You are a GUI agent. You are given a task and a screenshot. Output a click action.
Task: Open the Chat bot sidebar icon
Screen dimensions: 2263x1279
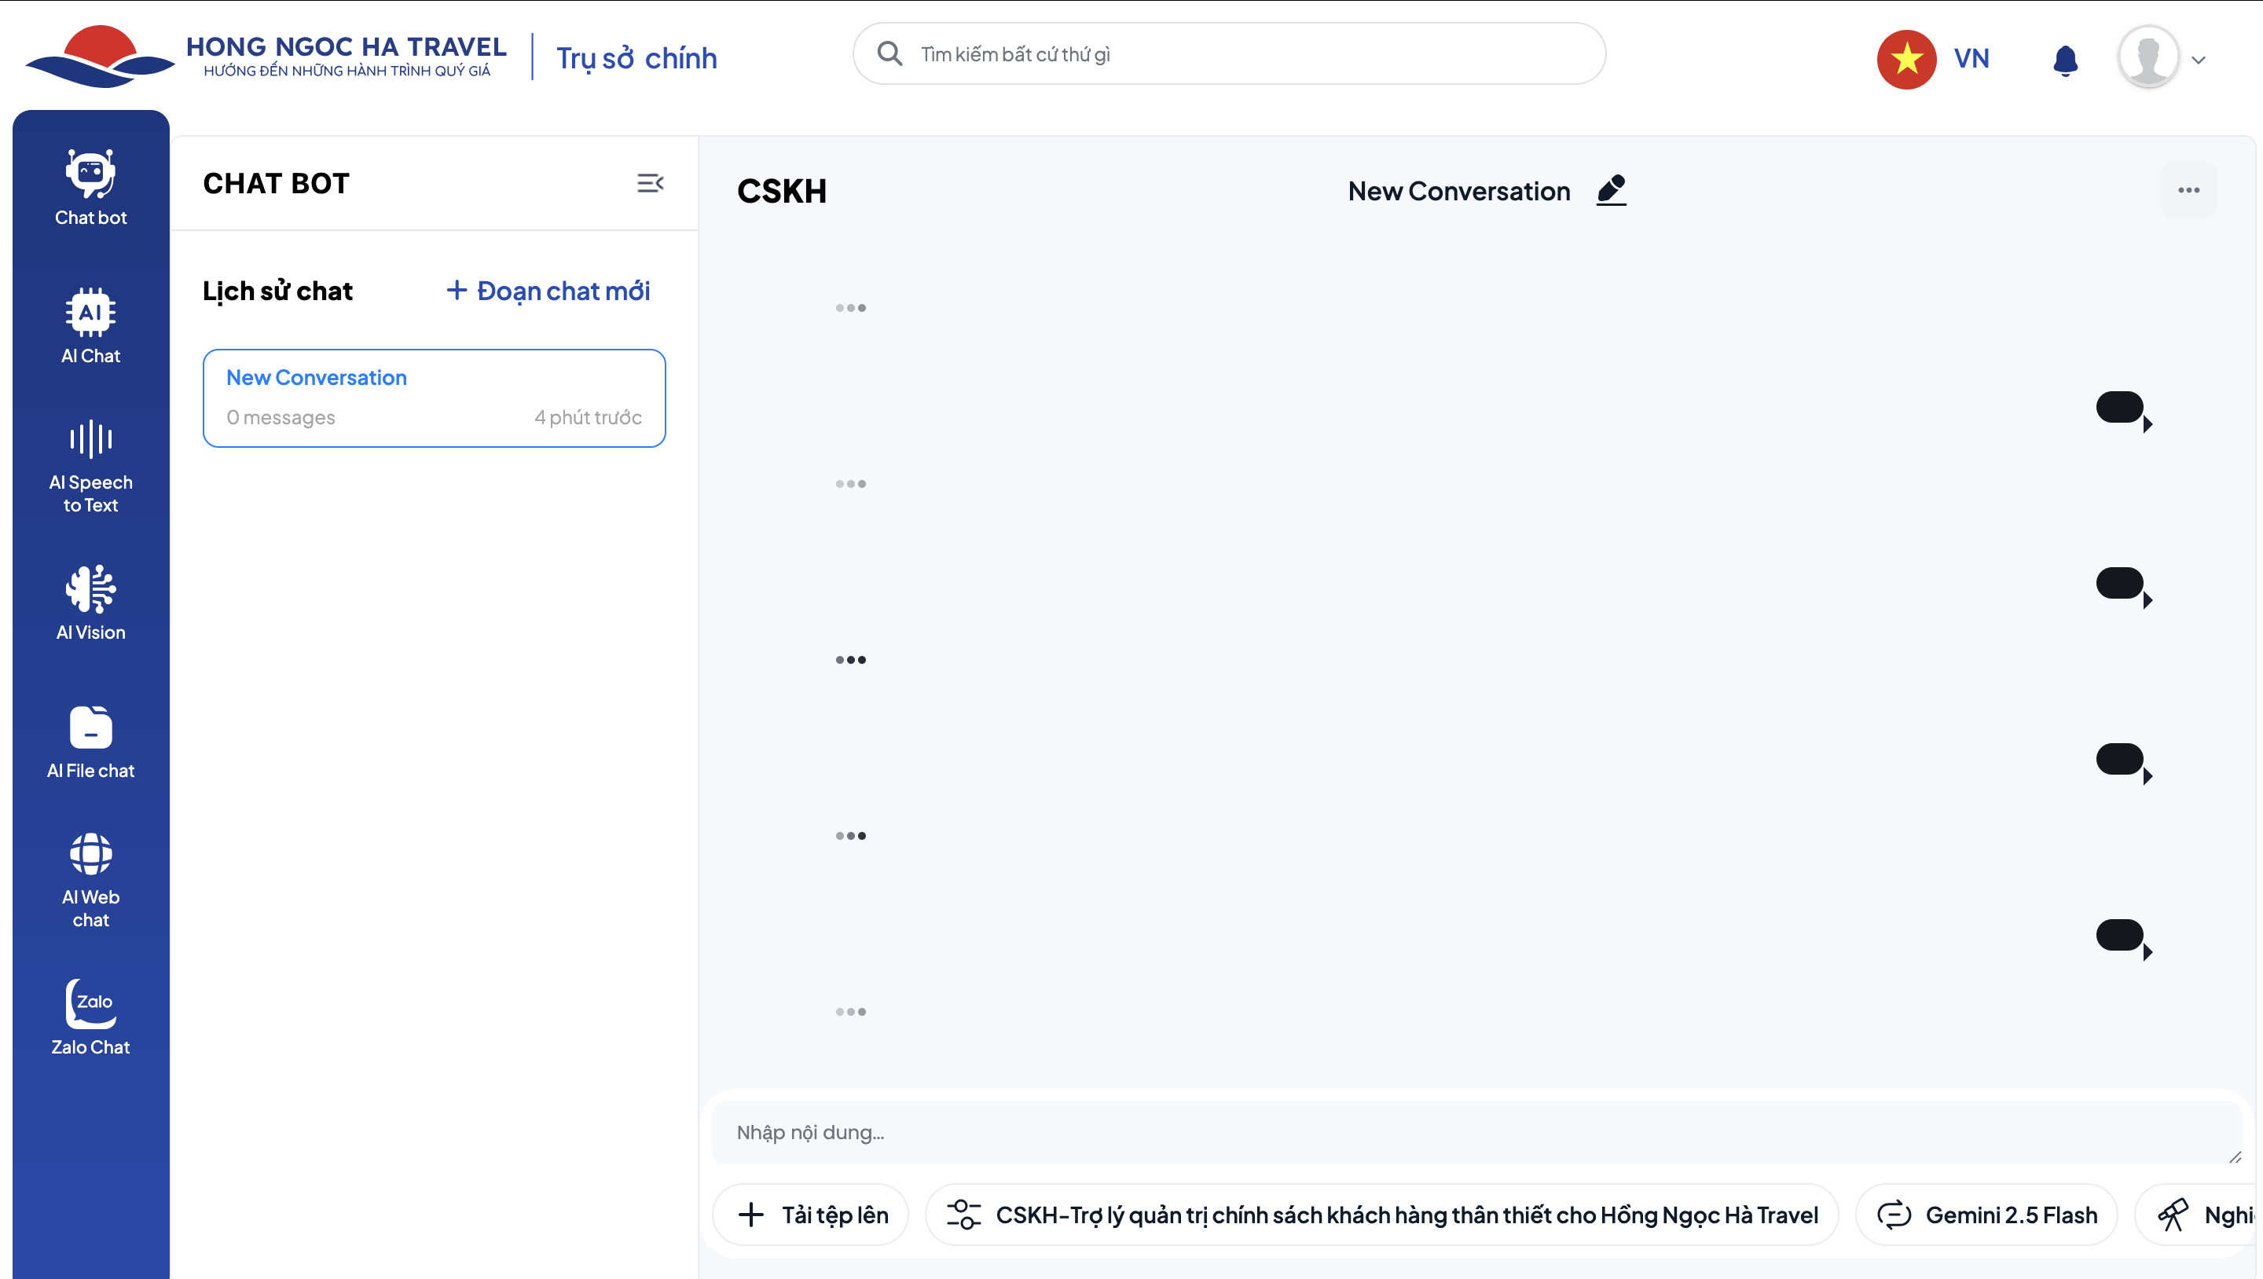click(x=90, y=187)
